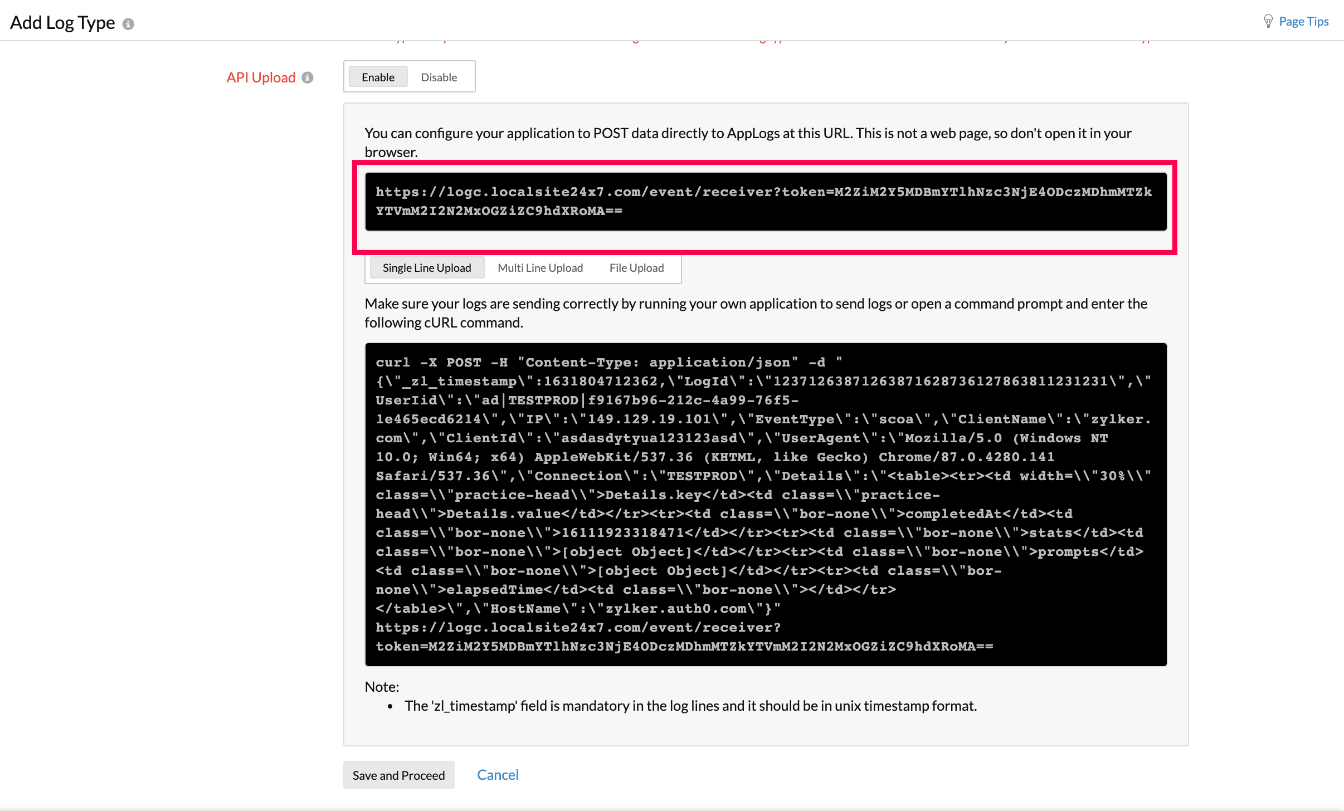Click the Enable button in the API Upload switch
The height and width of the screenshot is (811, 1344).
tap(378, 77)
